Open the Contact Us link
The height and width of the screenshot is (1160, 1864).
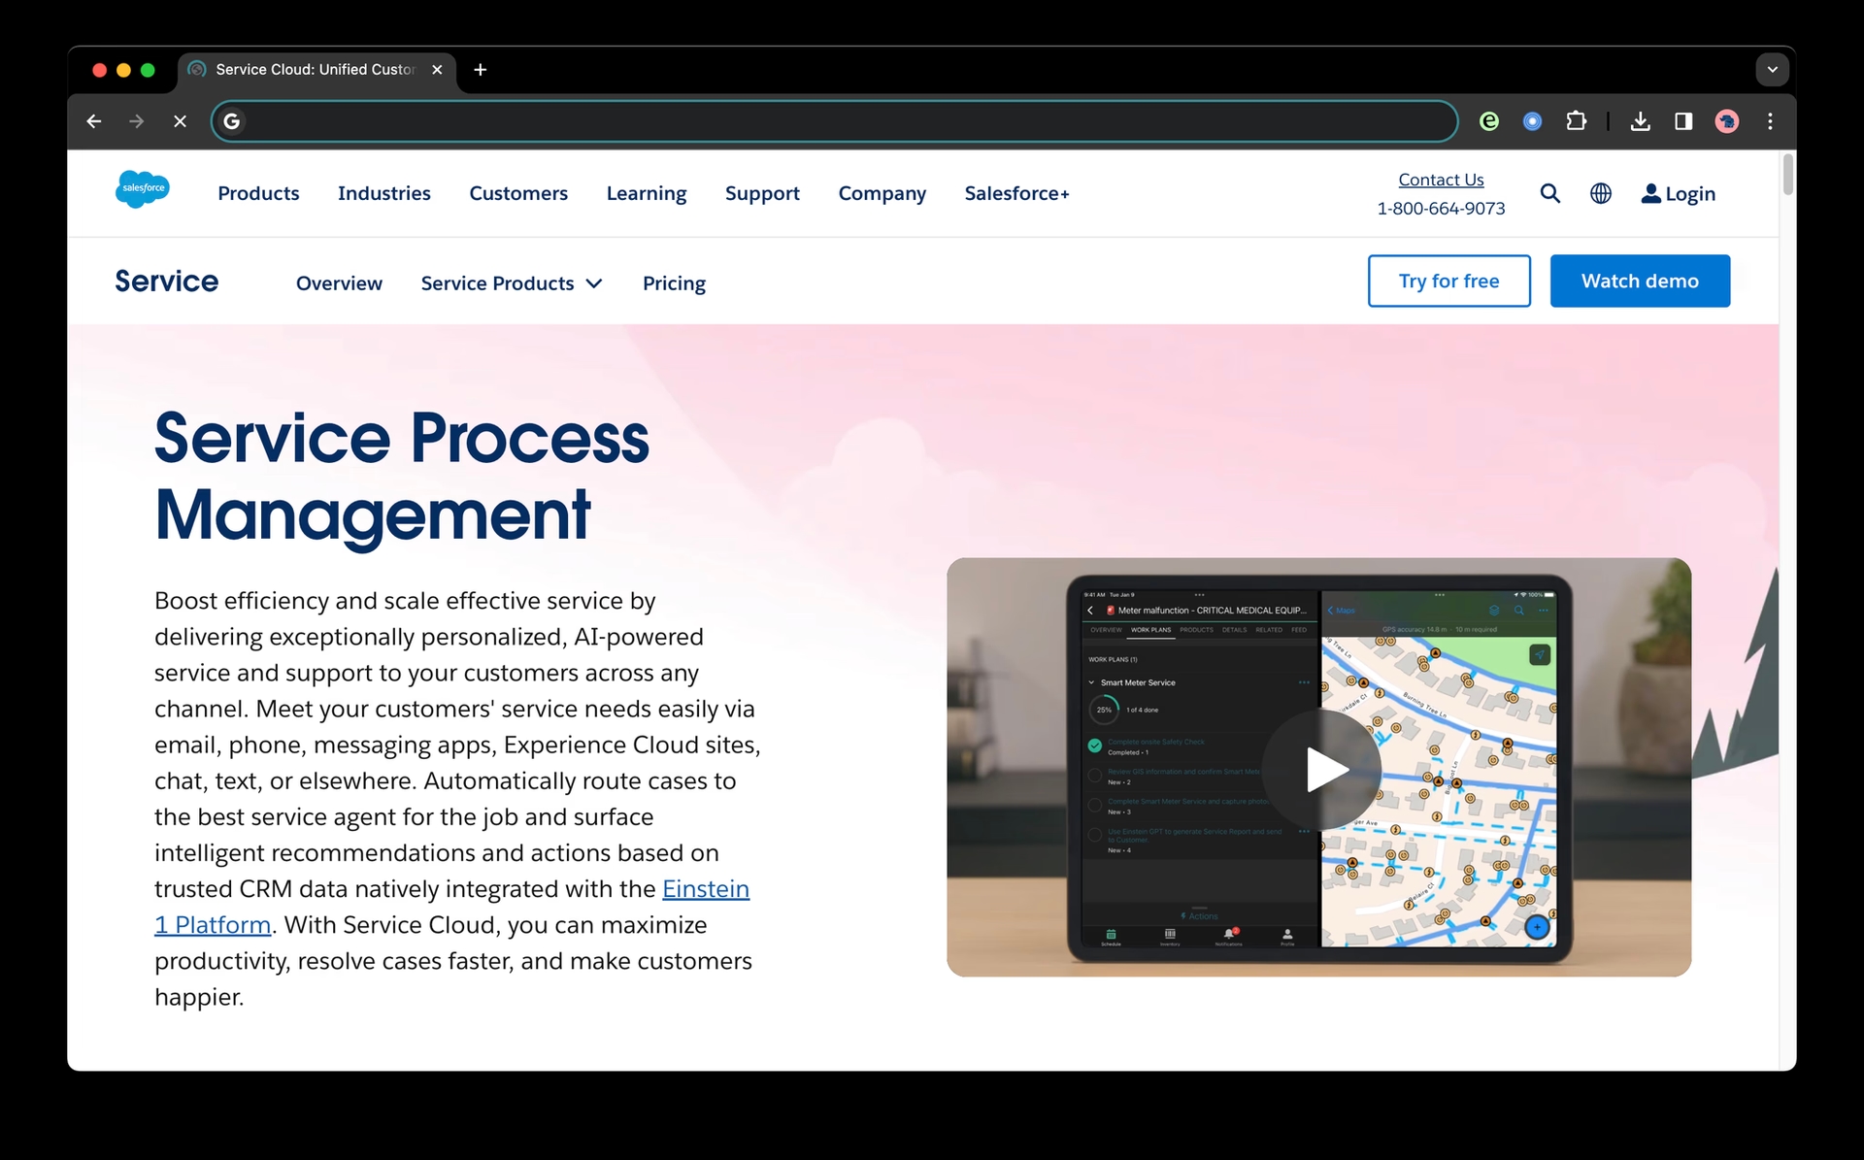point(1441,180)
